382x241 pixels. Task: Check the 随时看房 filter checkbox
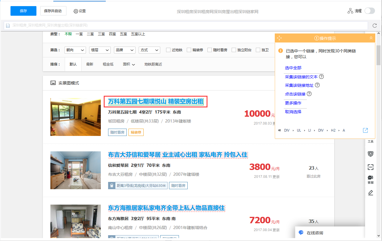point(210,50)
